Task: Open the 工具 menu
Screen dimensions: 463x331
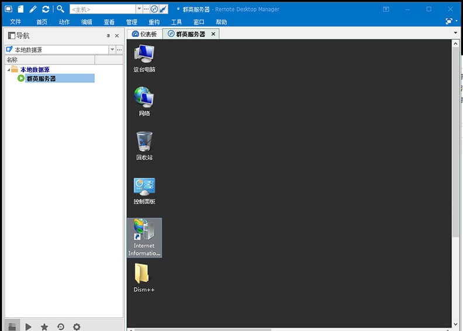Action: pos(177,22)
